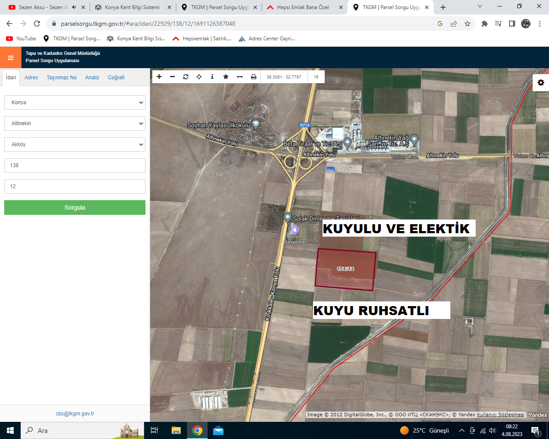This screenshot has width=549, height=439.
Task: Open Chrome from the Windows taskbar
Action: tap(197, 430)
